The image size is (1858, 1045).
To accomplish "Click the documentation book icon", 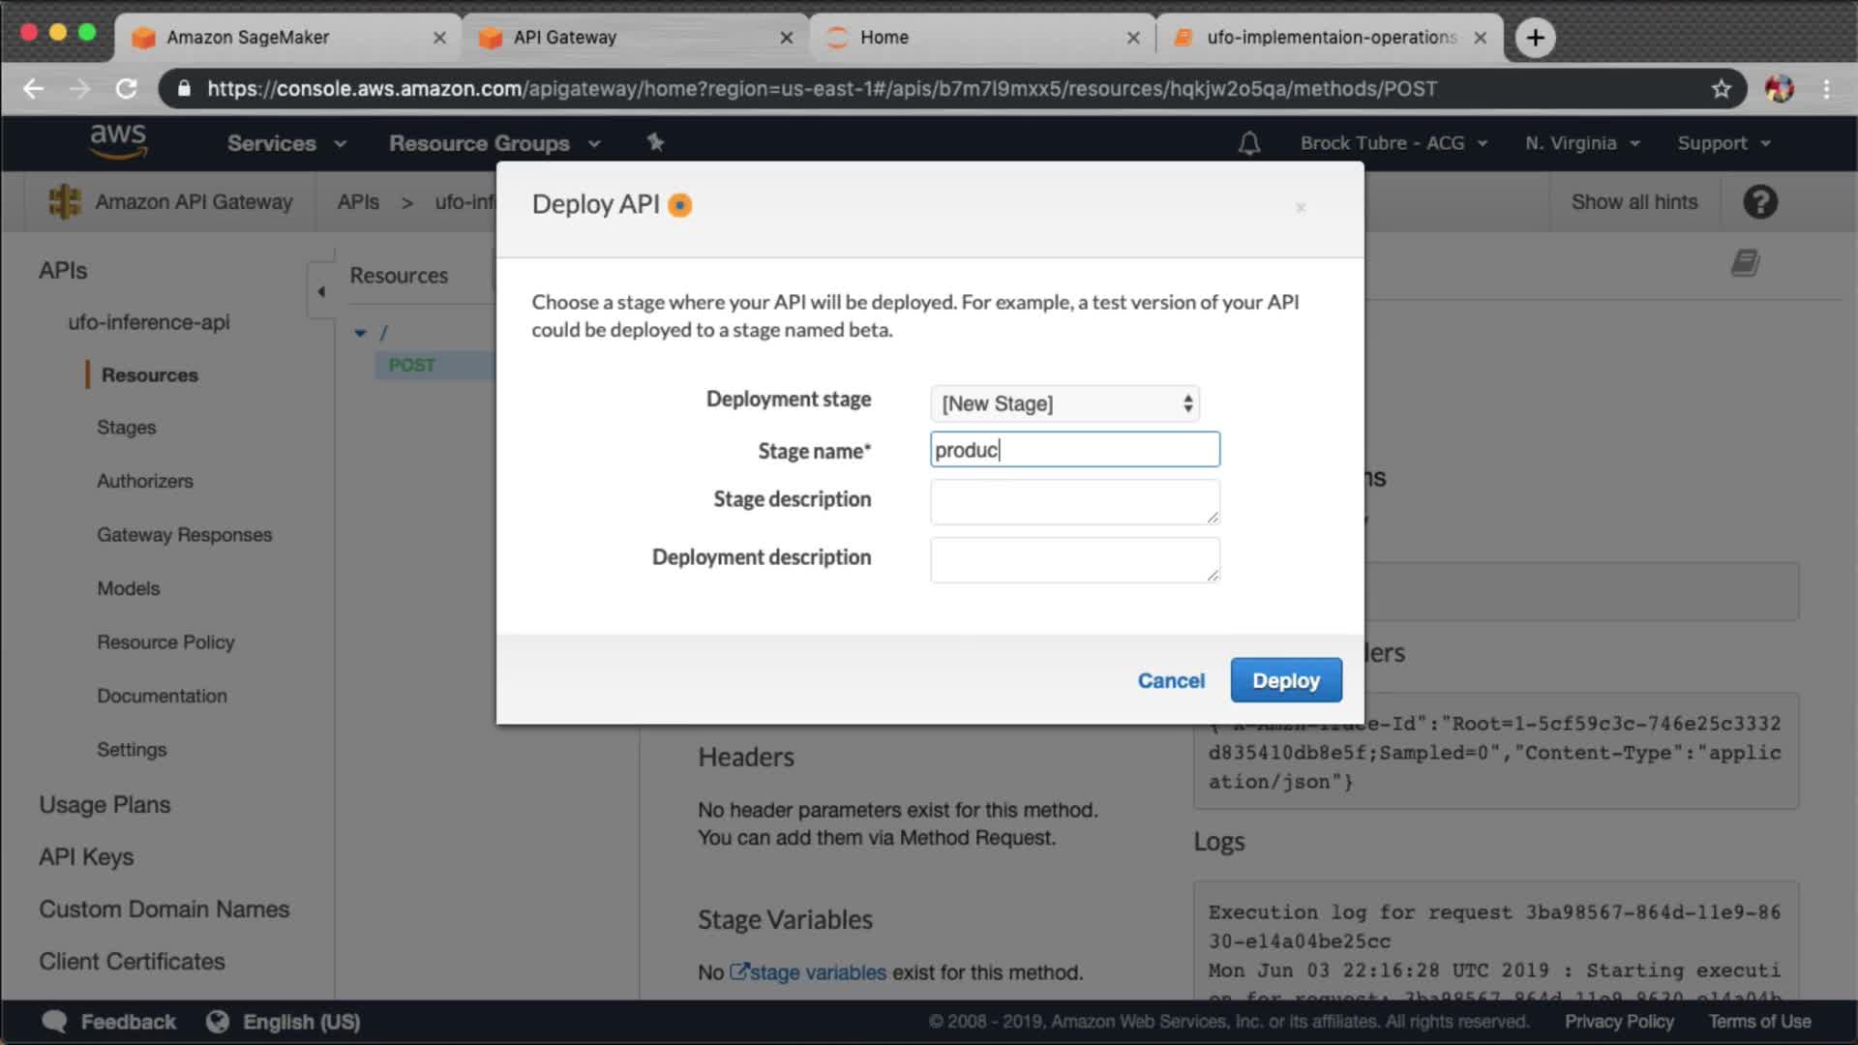I will pos(1745,263).
